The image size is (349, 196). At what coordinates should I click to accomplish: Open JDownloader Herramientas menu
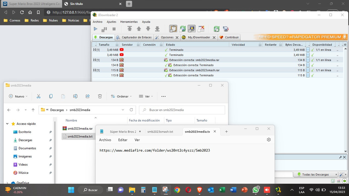pos(129,22)
